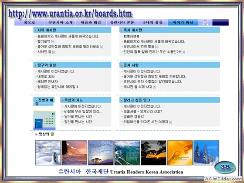Screen dimensions: 244x183
Task: Click the bullet icon beside 묵상과 기도
Action: (63, 100)
